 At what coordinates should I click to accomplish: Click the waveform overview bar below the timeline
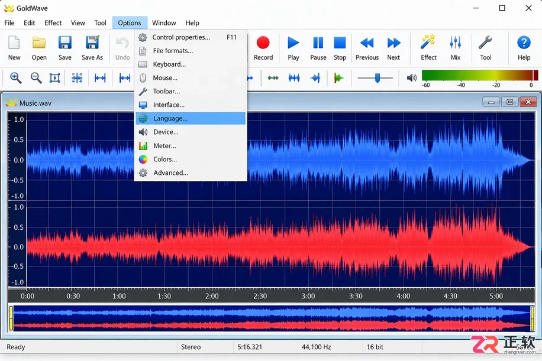pyautogui.click(x=272, y=318)
